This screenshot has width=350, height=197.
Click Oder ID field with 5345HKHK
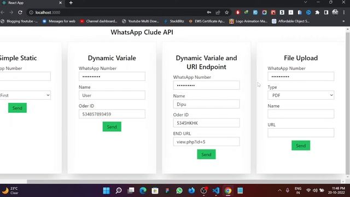coord(206,123)
